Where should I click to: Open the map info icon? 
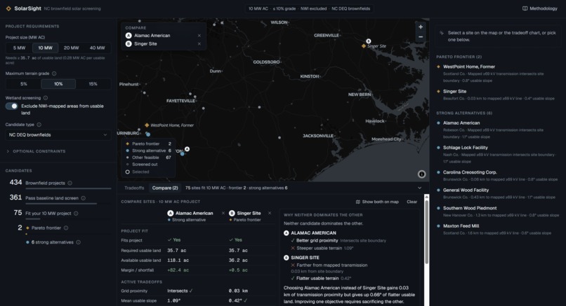click(x=421, y=174)
